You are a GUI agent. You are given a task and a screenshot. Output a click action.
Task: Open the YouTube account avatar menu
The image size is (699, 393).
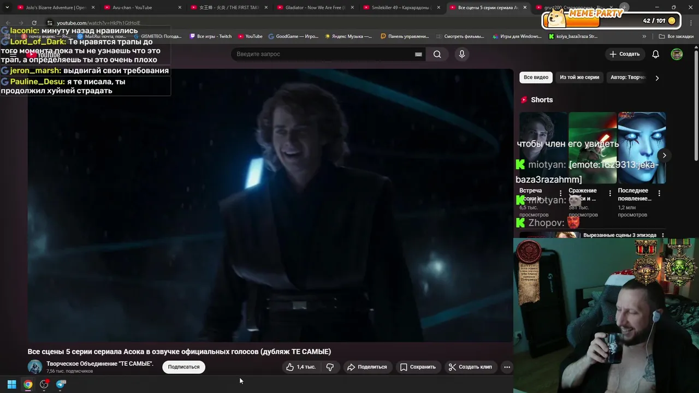pos(677,54)
